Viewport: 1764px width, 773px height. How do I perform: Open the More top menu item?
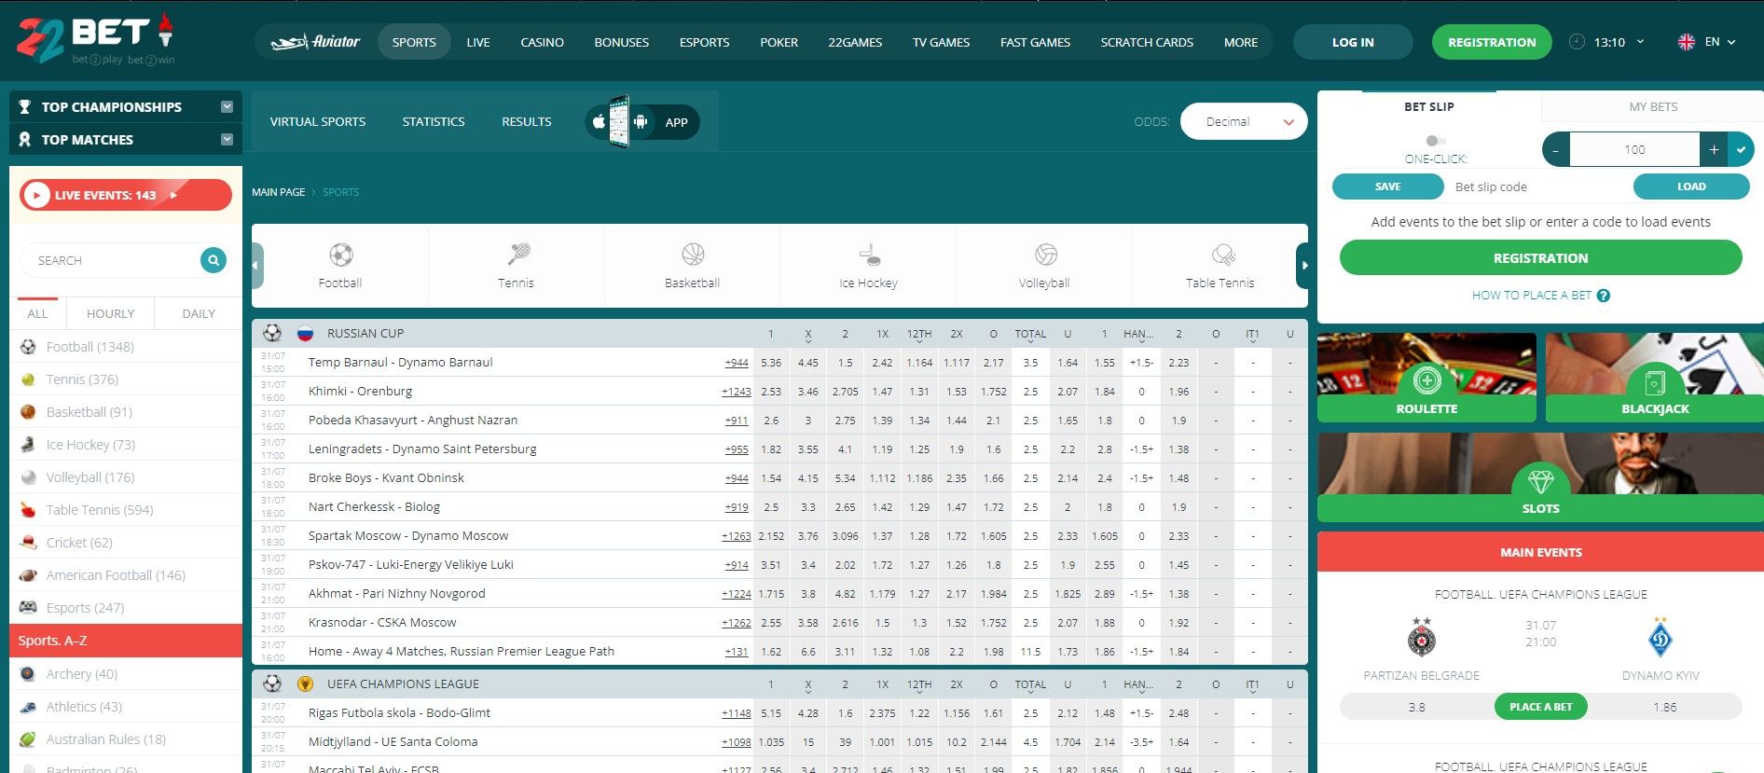tap(1241, 42)
